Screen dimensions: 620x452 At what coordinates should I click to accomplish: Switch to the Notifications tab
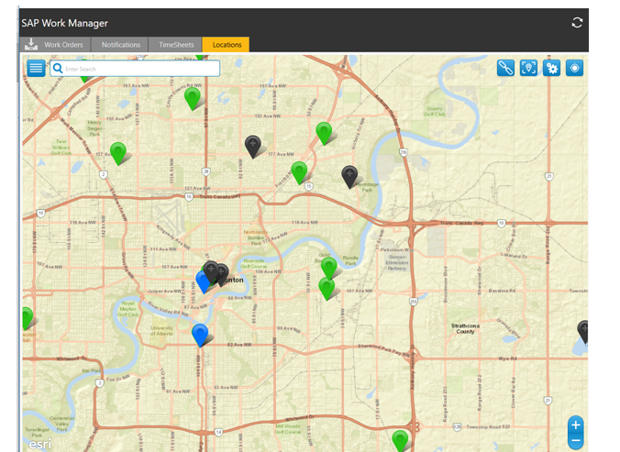120,45
